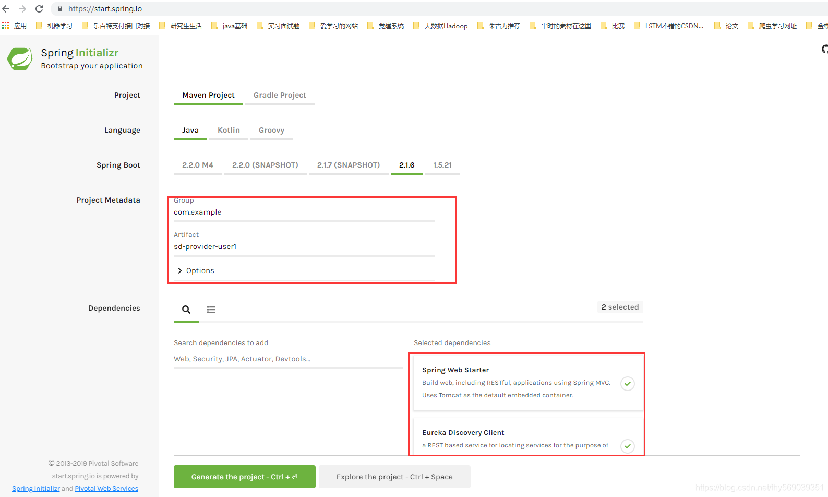The width and height of the screenshot is (828, 497).
Task: Select Spring Boot version 2.2.0 M4
Action: point(198,165)
